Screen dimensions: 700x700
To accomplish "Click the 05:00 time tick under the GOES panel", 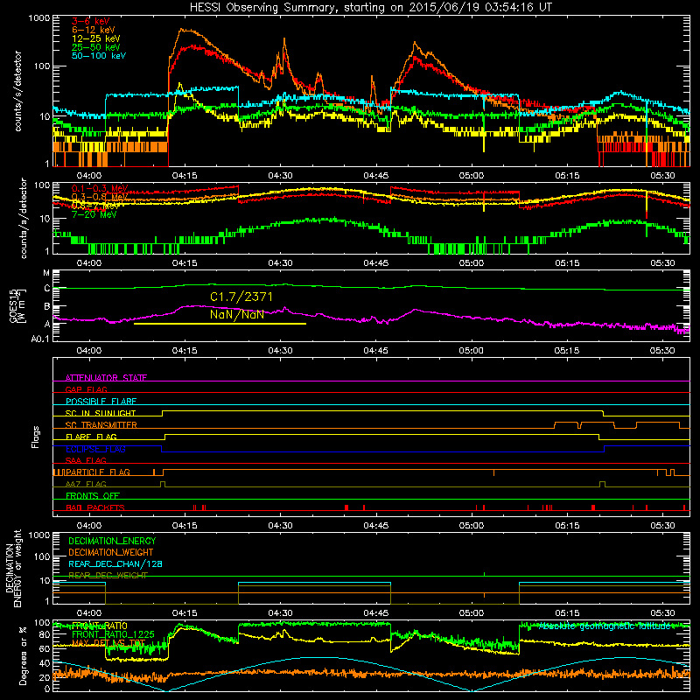I will tap(471, 351).
